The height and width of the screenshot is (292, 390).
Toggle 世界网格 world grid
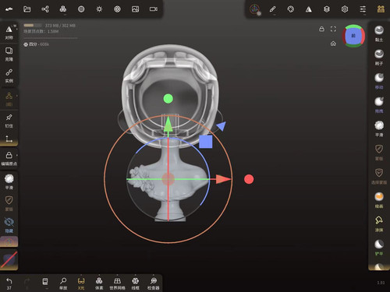pos(117,283)
